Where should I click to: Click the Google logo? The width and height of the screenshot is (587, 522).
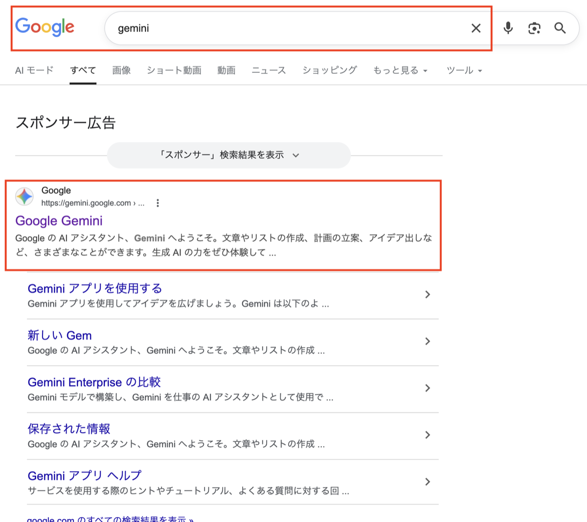(45, 28)
